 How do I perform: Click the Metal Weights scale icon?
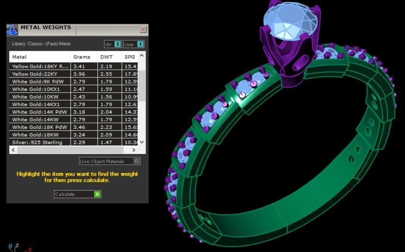click(x=12, y=30)
